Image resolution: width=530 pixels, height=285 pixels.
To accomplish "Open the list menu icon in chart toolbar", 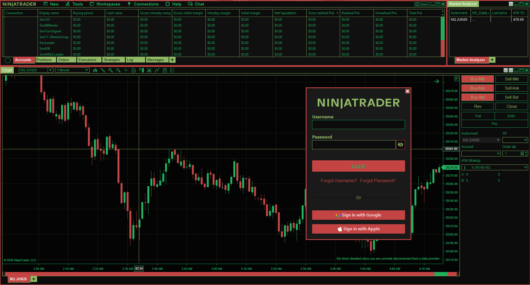I will coord(173,70).
